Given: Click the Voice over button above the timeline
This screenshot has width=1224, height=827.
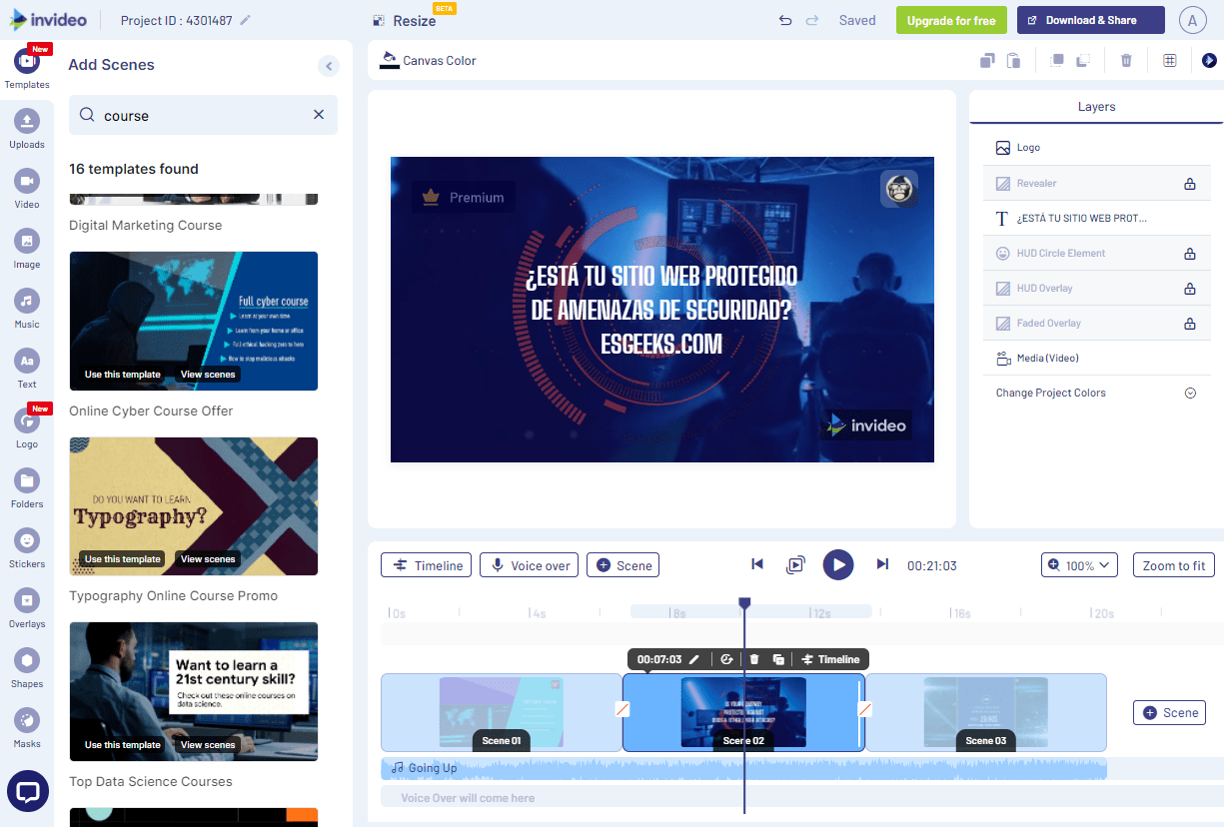Looking at the screenshot, I should tap(529, 564).
